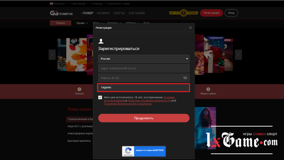
Task: Click the red gift box banner thumbnail
Action: pyautogui.click(x=214, y=54)
